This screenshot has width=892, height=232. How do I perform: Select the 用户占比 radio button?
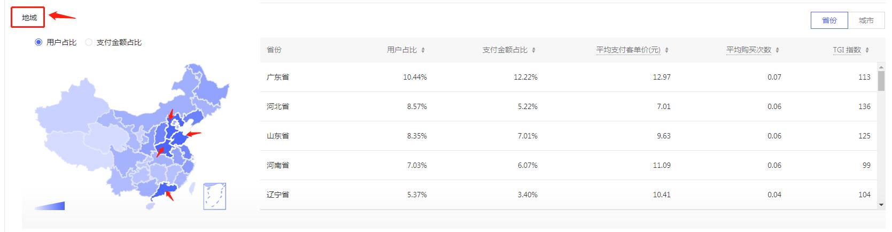38,42
